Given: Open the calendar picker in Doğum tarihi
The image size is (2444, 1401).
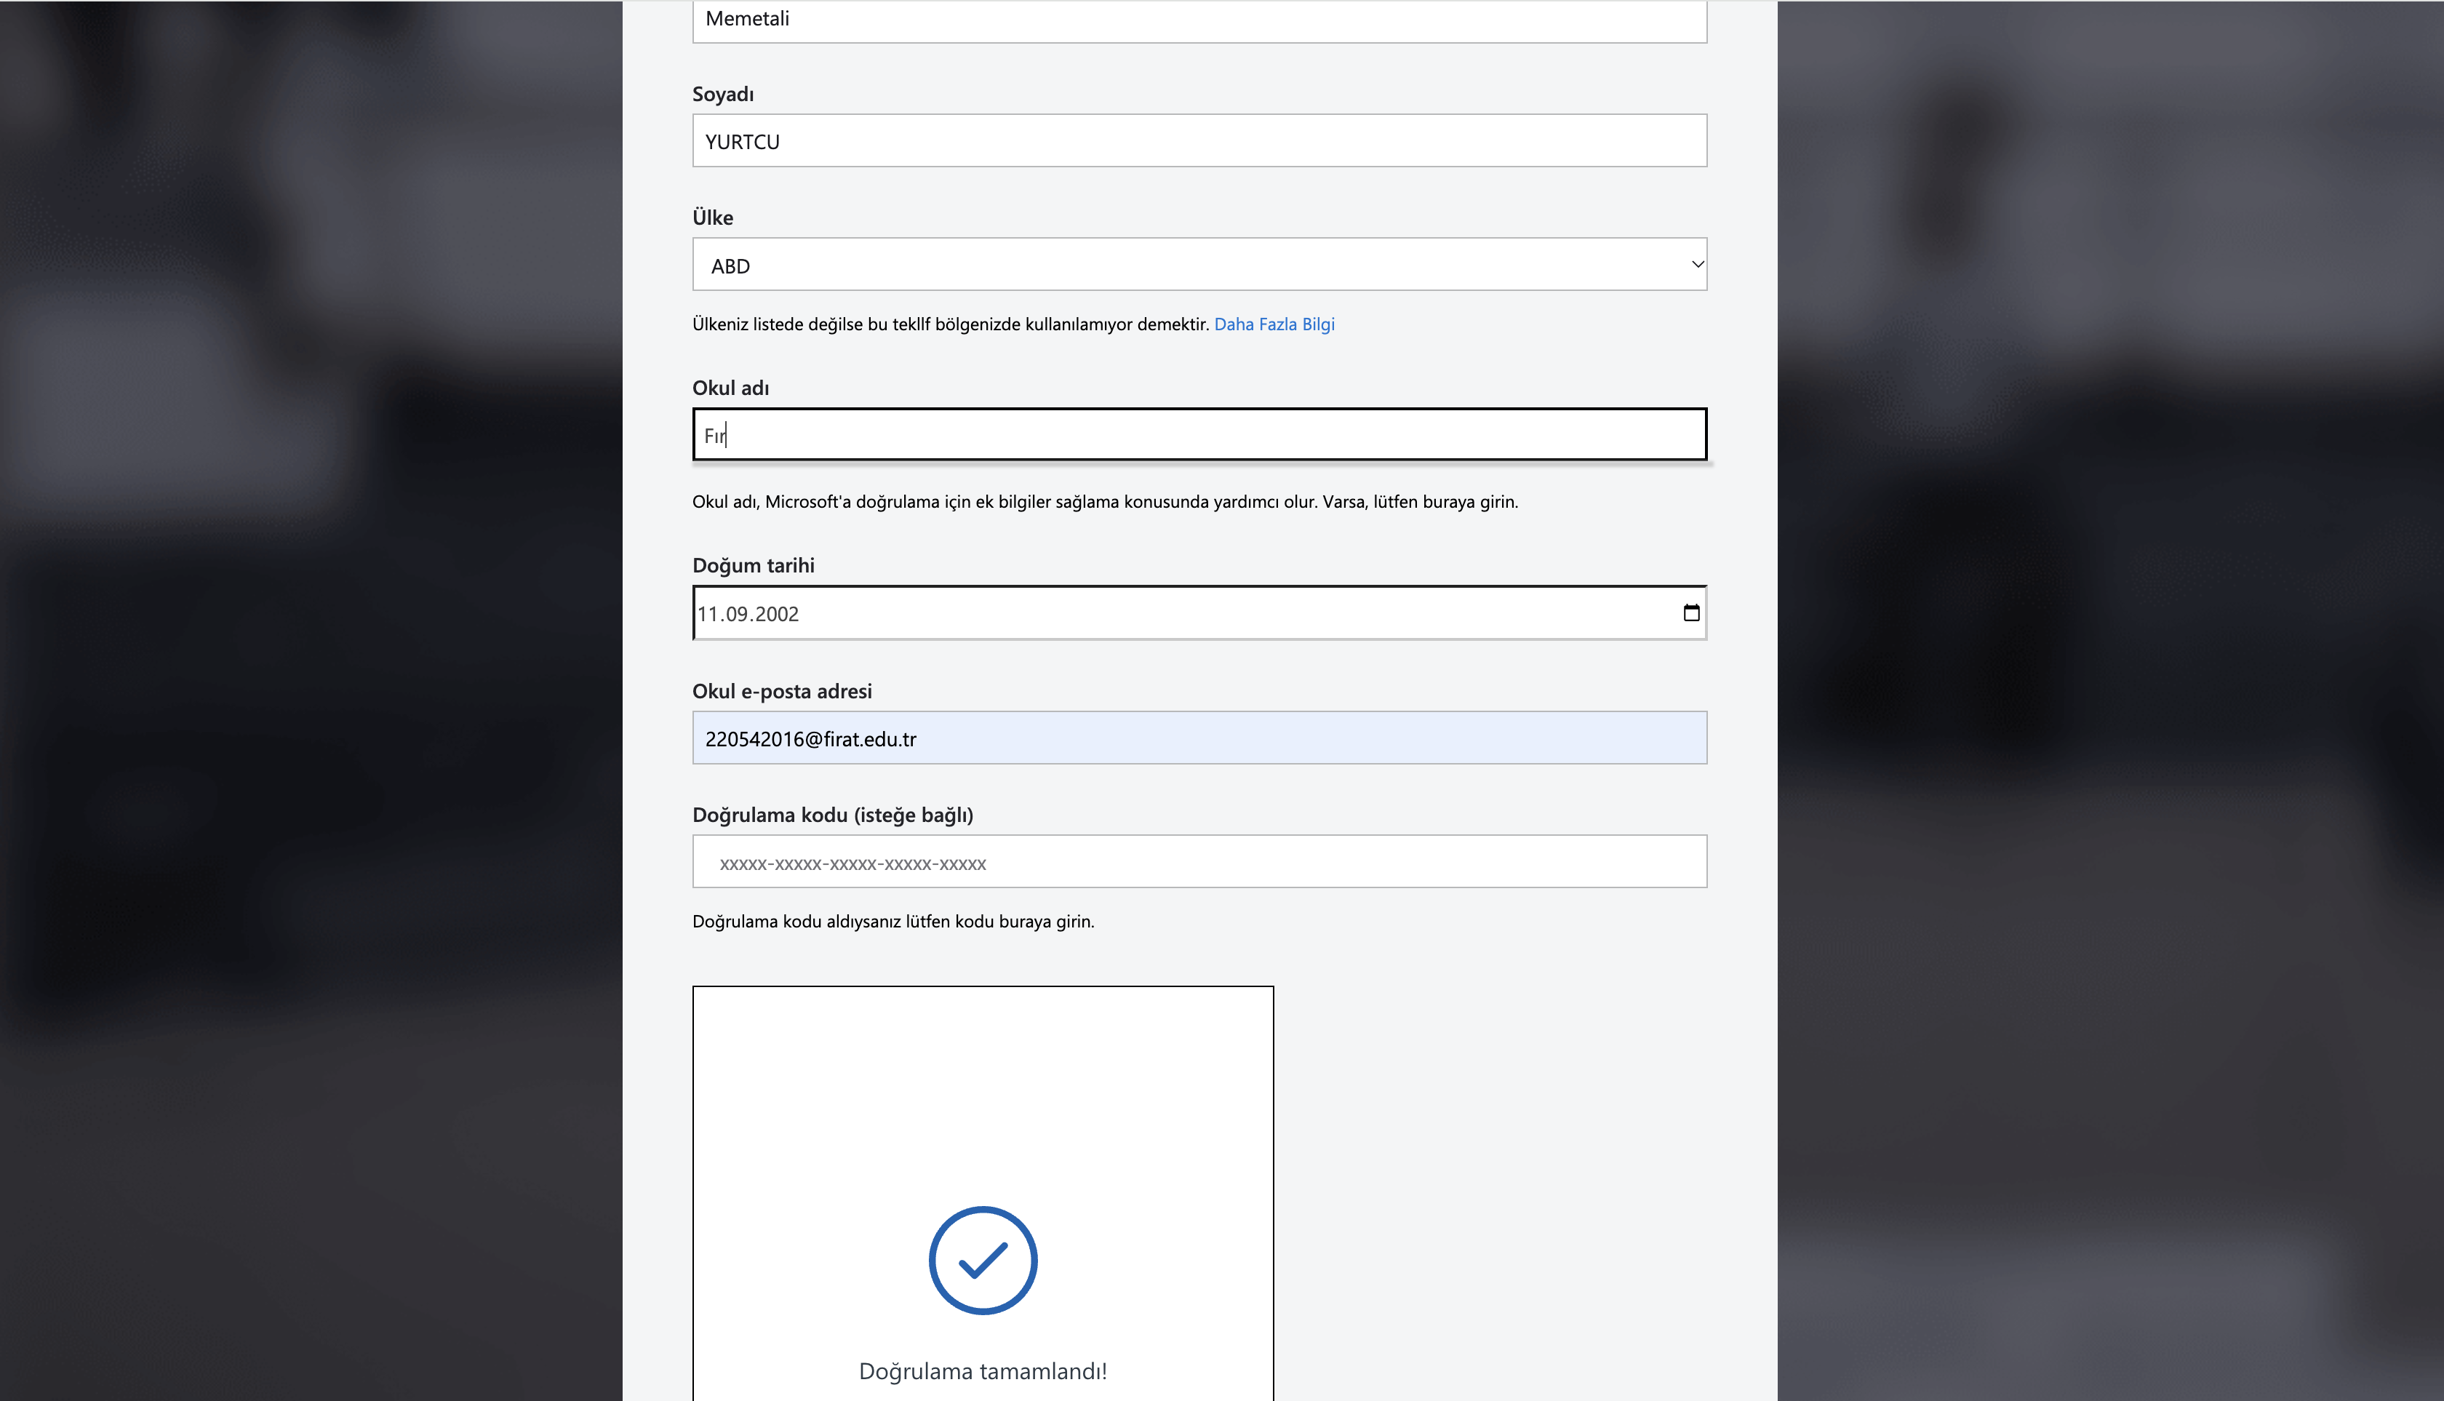Looking at the screenshot, I should click(x=1690, y=613).
